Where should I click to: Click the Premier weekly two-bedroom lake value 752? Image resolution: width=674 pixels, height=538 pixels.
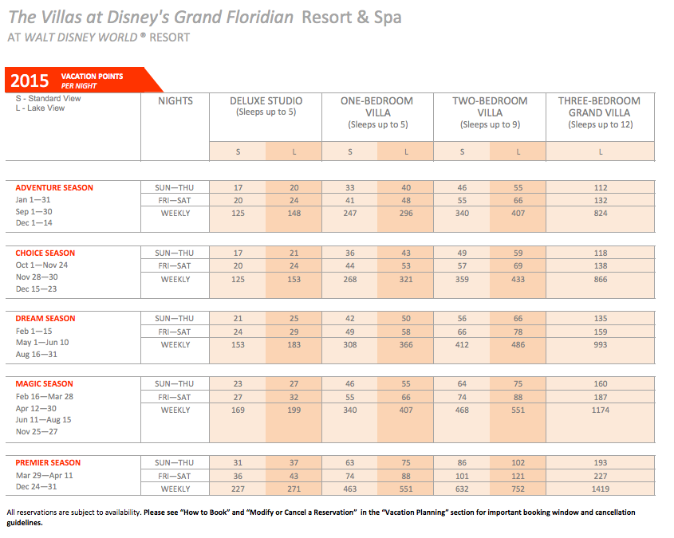(518, 489)
